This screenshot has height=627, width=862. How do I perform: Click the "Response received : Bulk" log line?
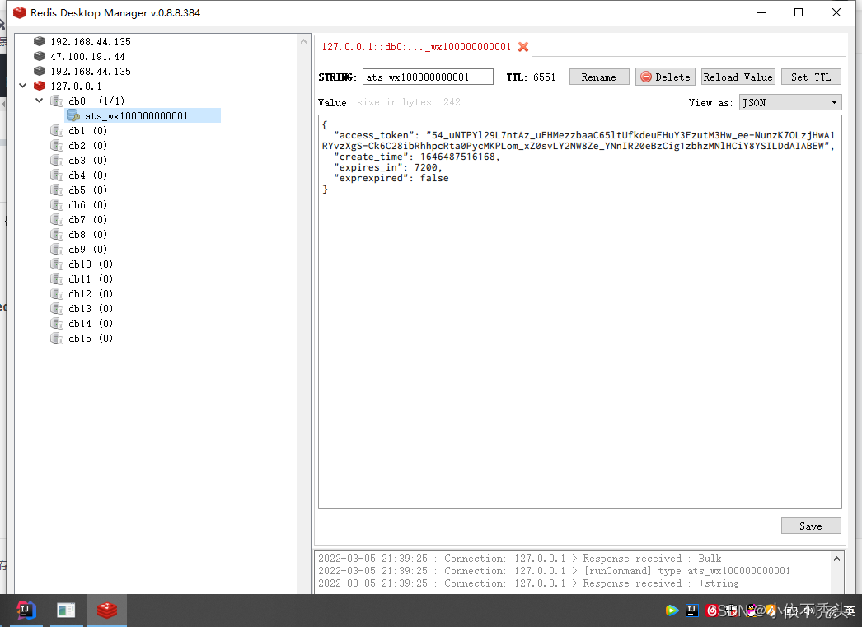(x=519, y=559)
